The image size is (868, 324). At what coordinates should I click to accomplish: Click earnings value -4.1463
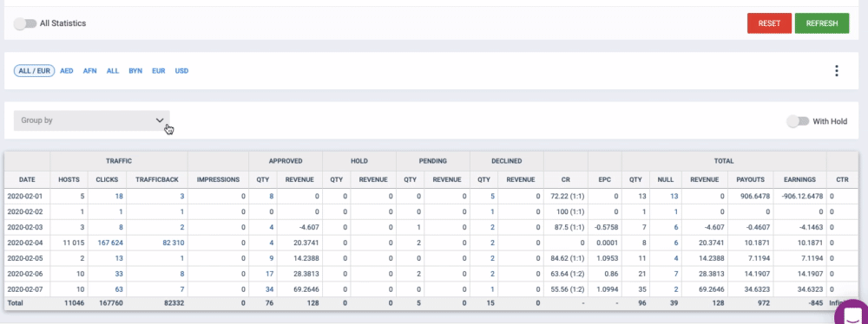pyautogui.click(x=812, y=227)
